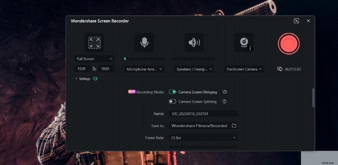
Task: Click the Name field VID_20250316_033704
Action: (x=203, y=114)
